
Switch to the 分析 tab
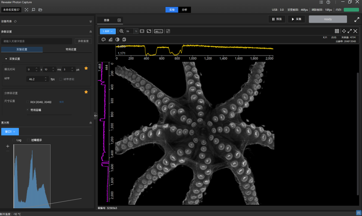click(x=184, y=9)
